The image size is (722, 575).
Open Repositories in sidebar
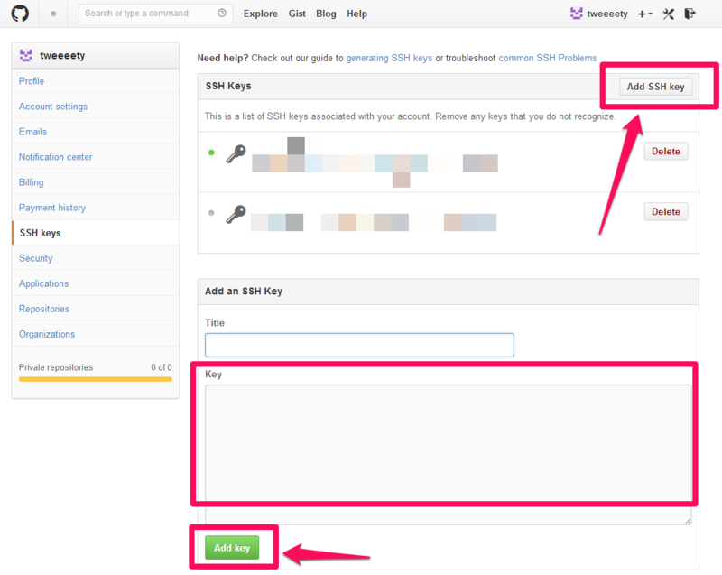coord(96,309)
